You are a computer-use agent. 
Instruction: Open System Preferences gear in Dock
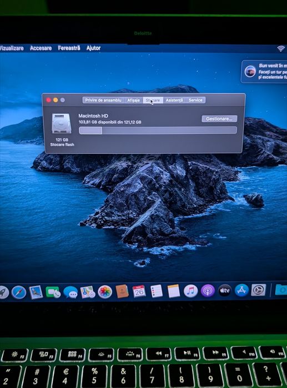click(x=259, y=290)
